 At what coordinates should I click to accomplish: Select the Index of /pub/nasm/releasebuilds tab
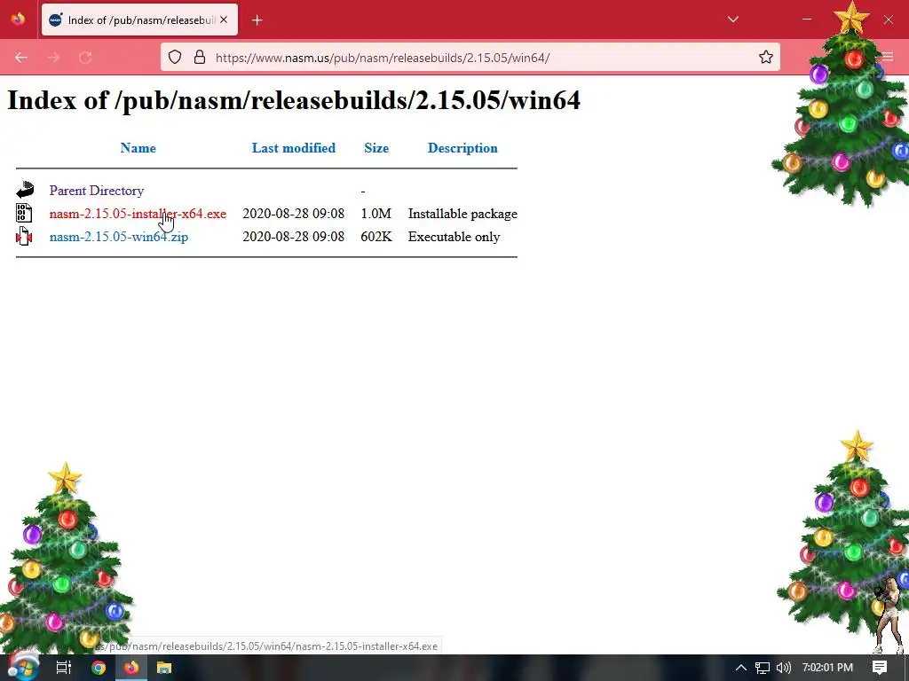139,20
